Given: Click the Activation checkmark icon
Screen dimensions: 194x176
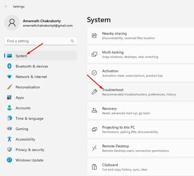Looking at the screenshot, I should (94, 73).
